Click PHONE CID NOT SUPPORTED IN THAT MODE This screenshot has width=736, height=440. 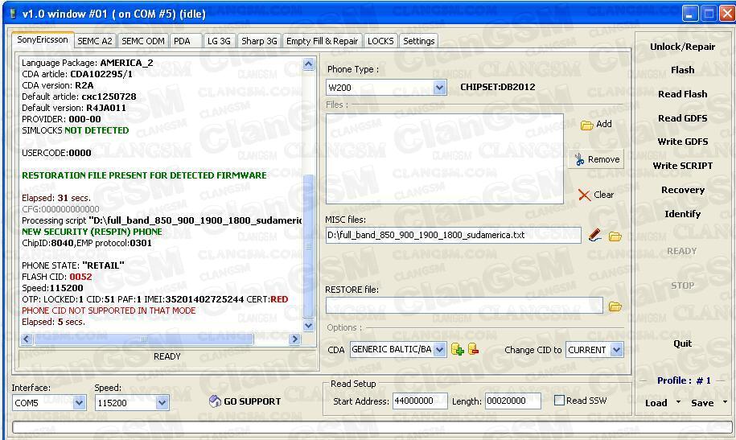pyautogui.click(x=109, y=310)
